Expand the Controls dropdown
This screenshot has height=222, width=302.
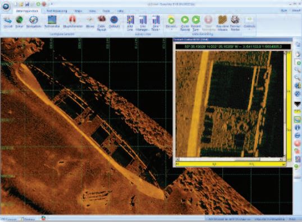click(249, 30)
